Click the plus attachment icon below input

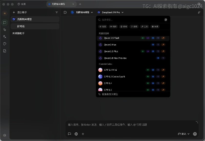pos(83,134)
